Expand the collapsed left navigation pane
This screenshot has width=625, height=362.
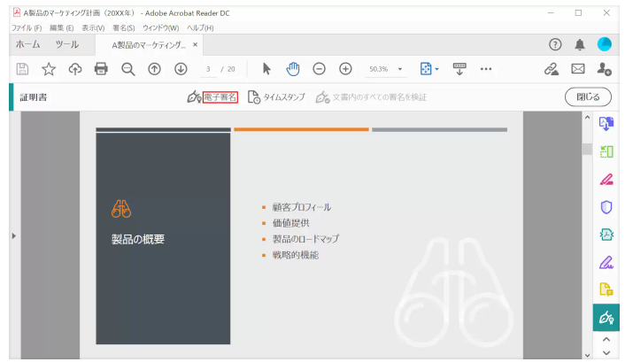point(12,235)
